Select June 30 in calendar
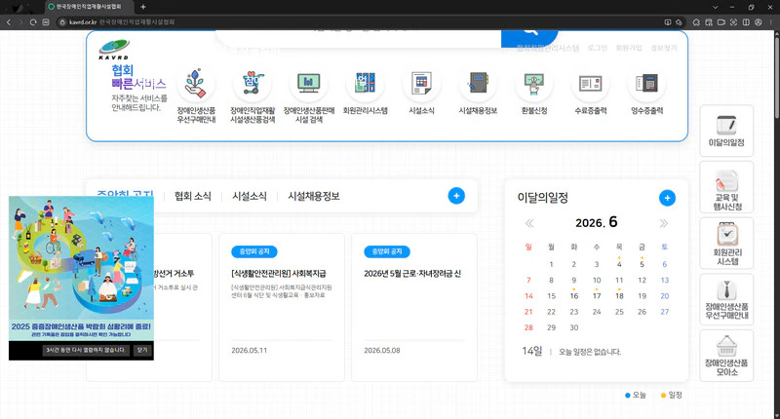 point(574,327)
